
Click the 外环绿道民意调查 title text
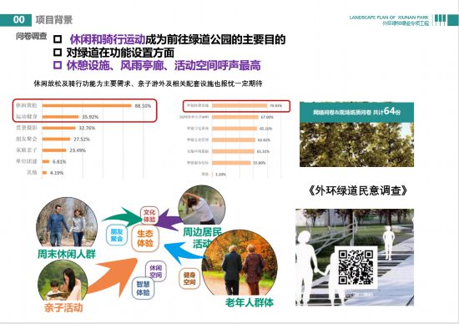click(x=357, y=190)
